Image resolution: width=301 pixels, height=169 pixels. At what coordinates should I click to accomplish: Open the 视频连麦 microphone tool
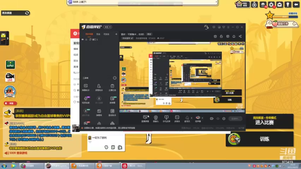[86, 100]
